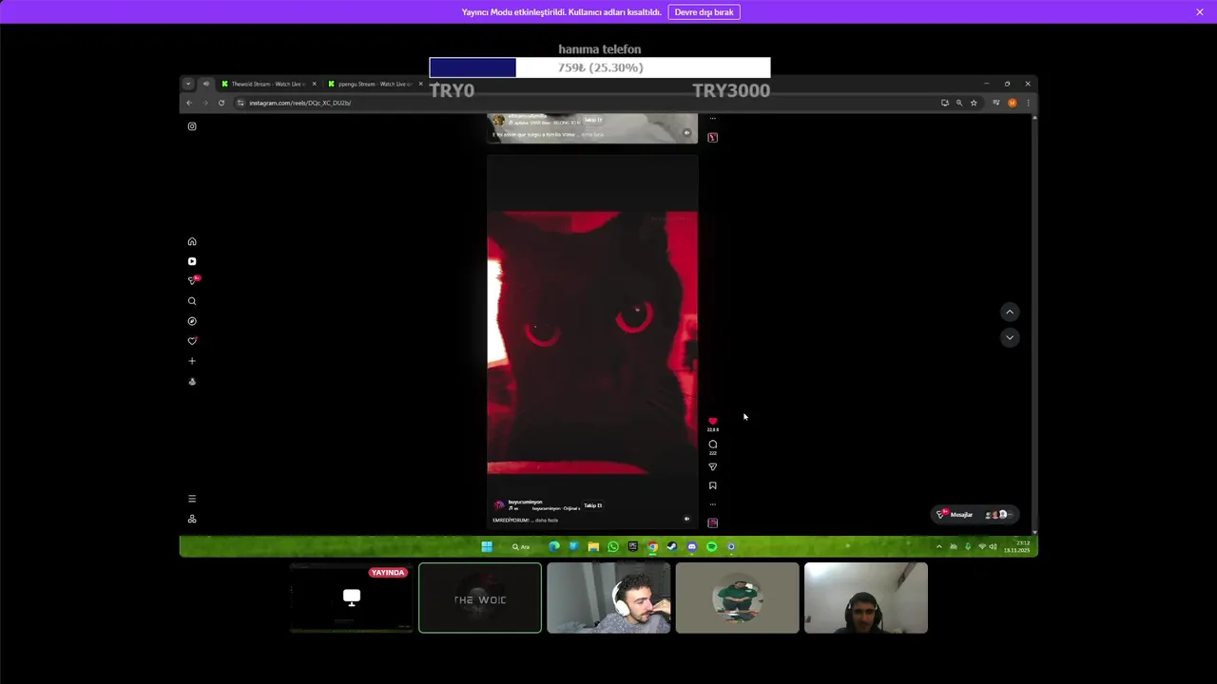Select the tile with circular green avatar
The height and width of the screenshot is (684, 1217).
[737, 598]
